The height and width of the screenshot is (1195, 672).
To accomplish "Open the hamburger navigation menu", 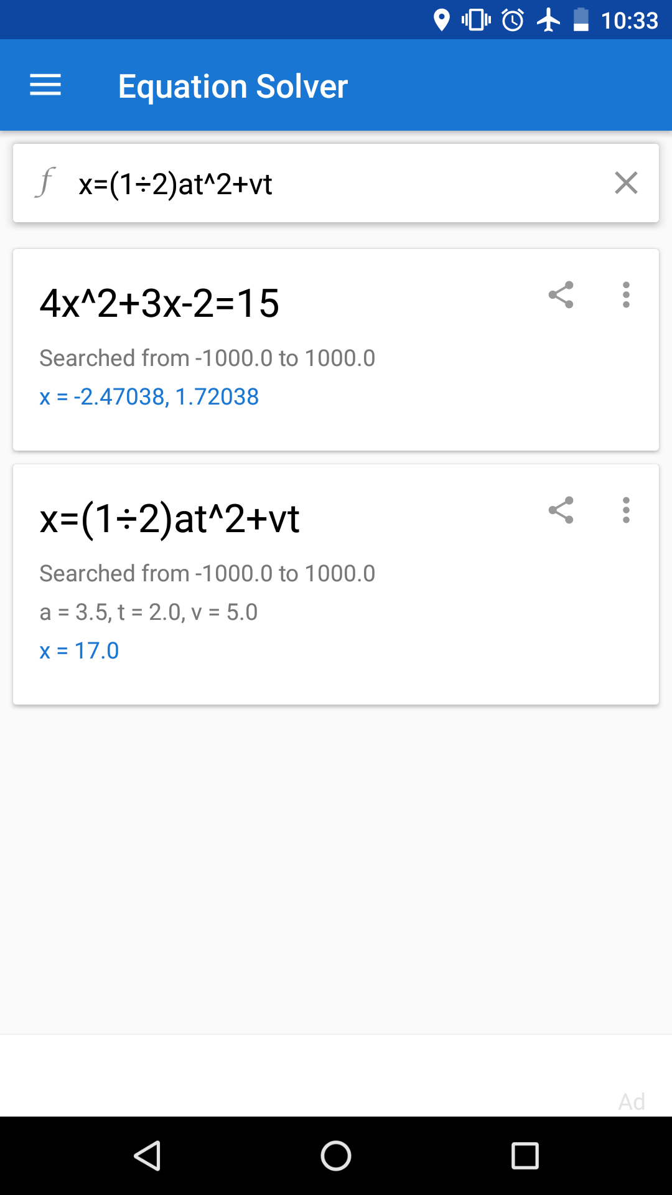I will [x=45, y=85].
